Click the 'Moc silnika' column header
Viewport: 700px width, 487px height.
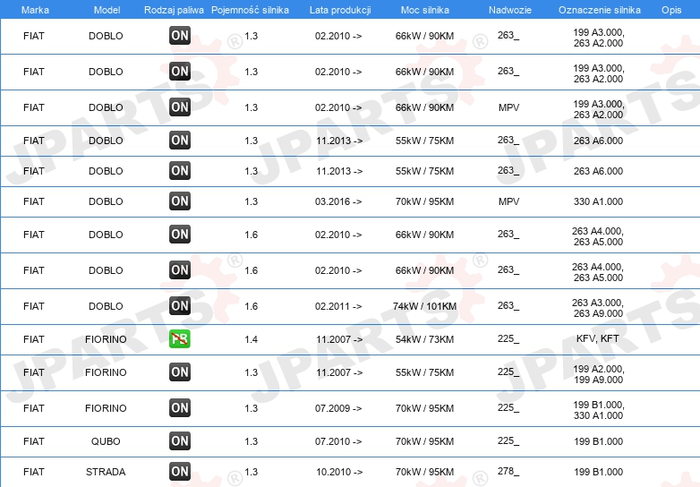(x=425, y=10)
